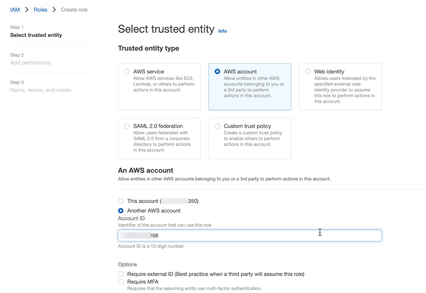426x293 pixels.
Task: Select the Web identity radio button
Action: pyautogui.click(x=308, y=71)
